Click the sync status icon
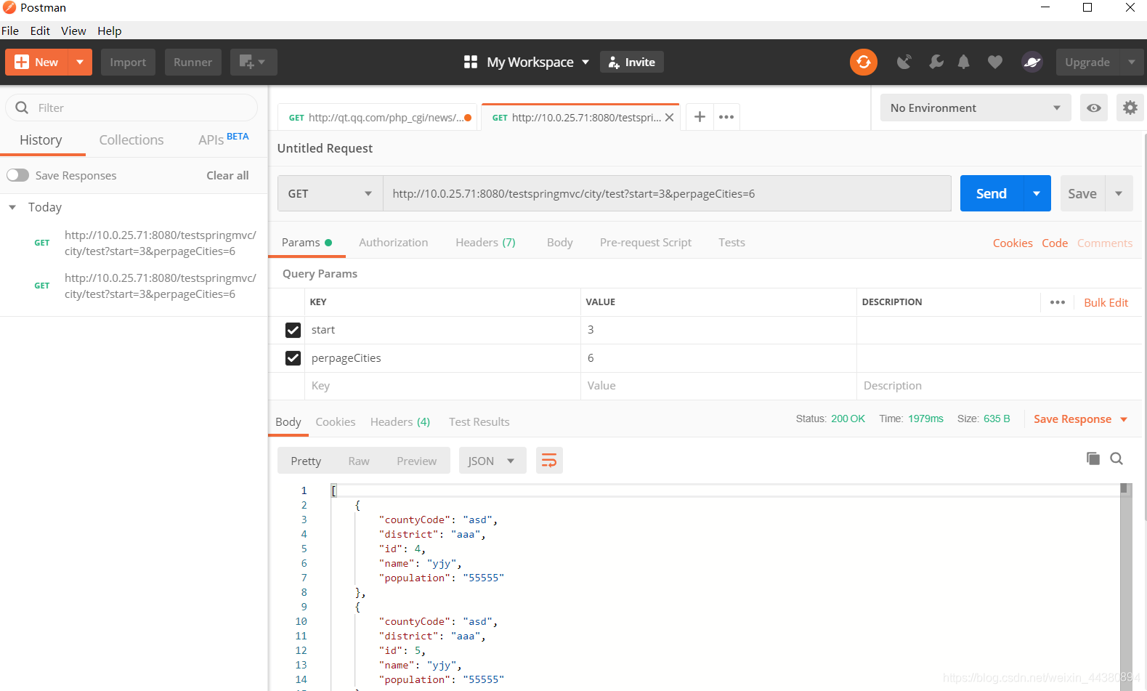 tap(864, 62)
